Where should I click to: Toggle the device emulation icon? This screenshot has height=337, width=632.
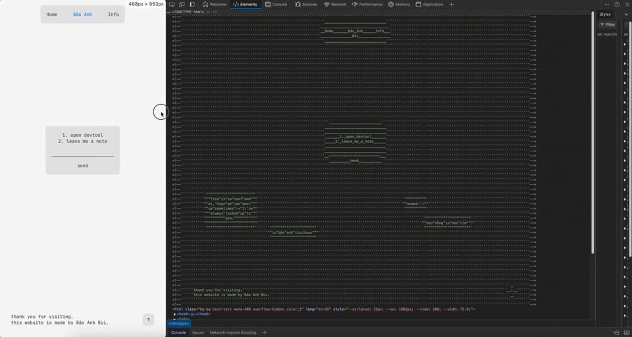(182, 5)
